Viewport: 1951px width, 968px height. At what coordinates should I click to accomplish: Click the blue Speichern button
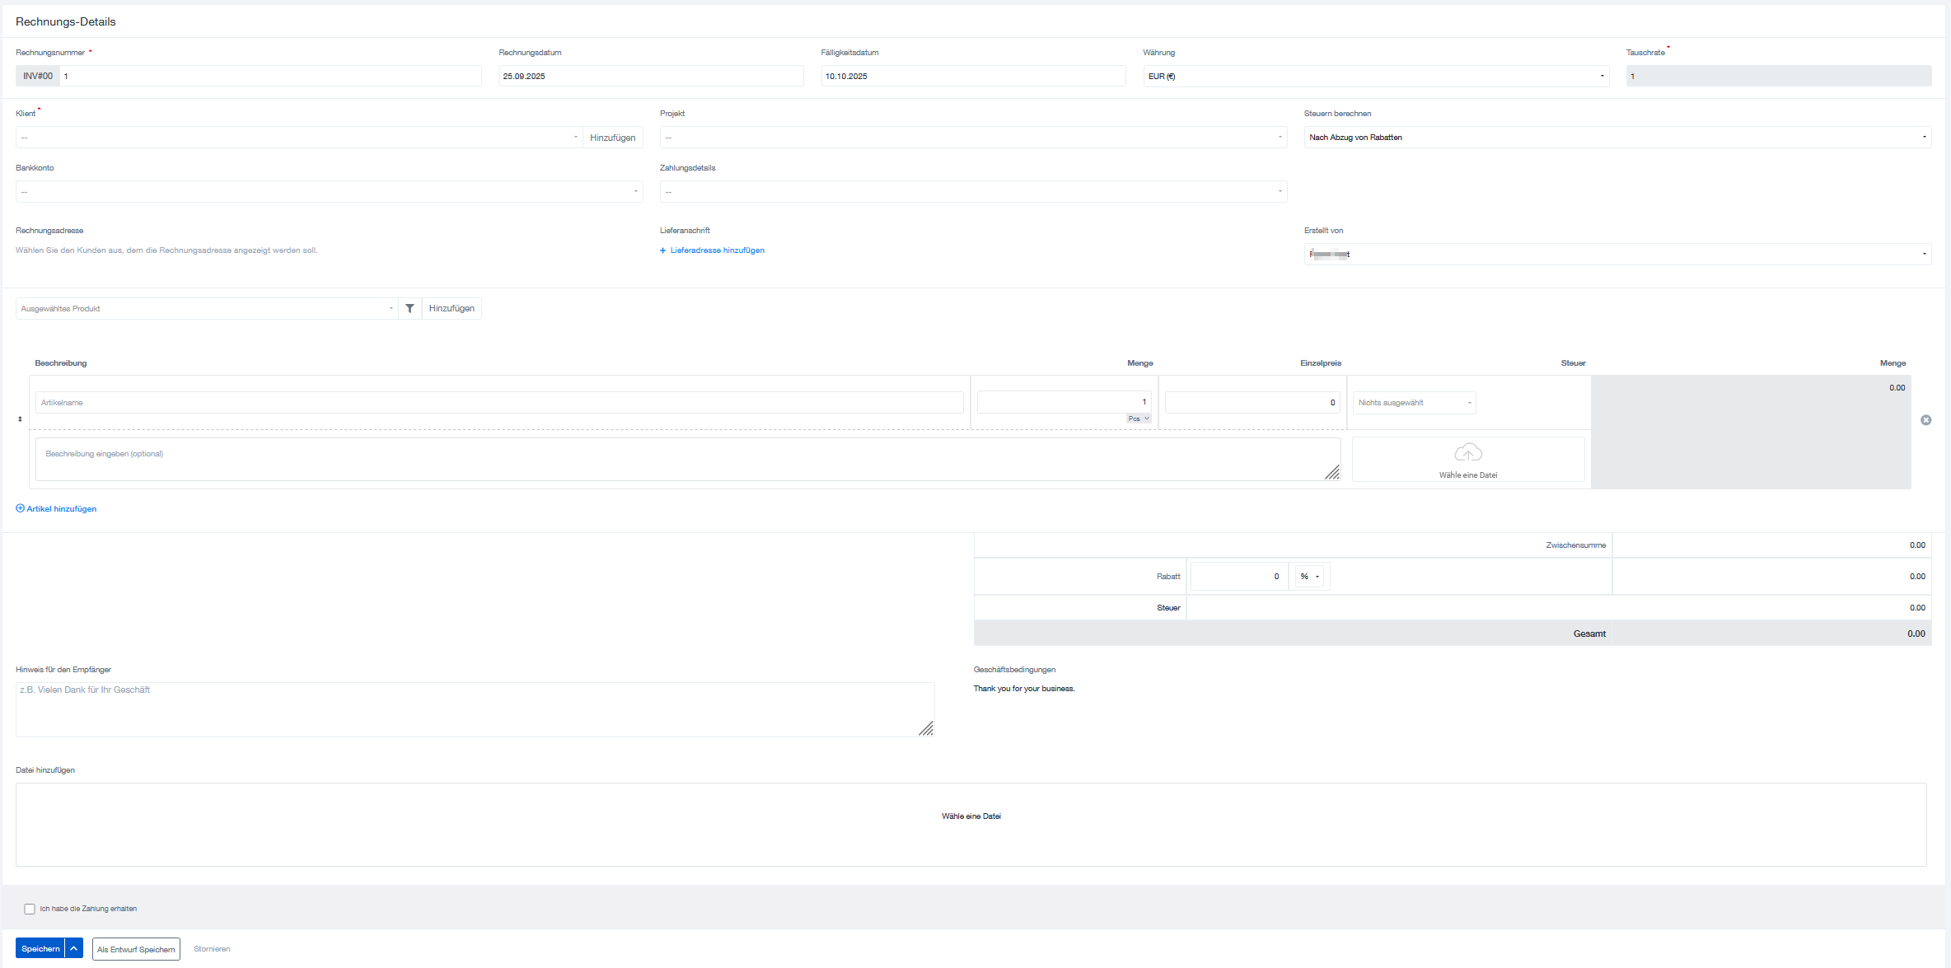(x=40, y=948)
